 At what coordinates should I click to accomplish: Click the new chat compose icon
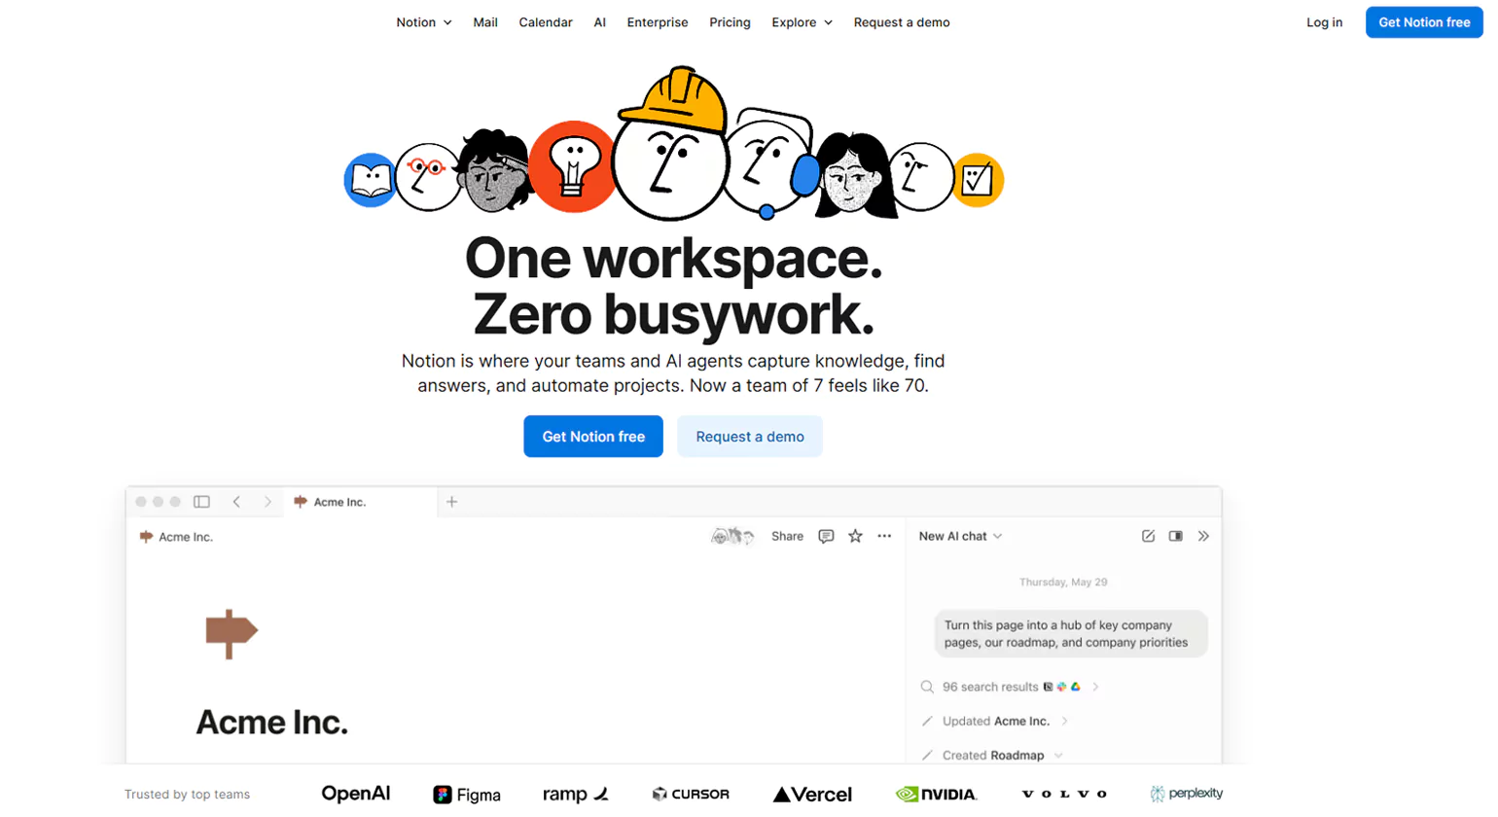coord(1148,536)
